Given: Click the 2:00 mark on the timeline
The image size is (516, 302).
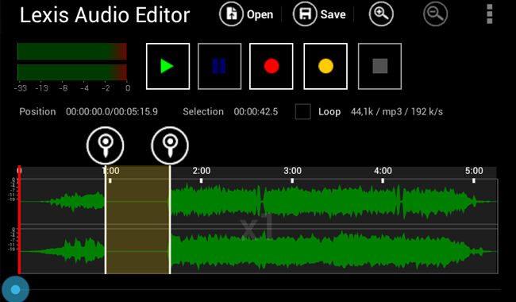Looking at the screenshot, I should 202,171.
